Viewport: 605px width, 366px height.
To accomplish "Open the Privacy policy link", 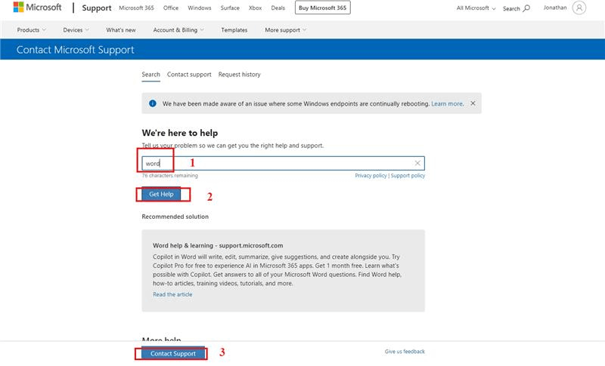I will (x=371, y=176).
